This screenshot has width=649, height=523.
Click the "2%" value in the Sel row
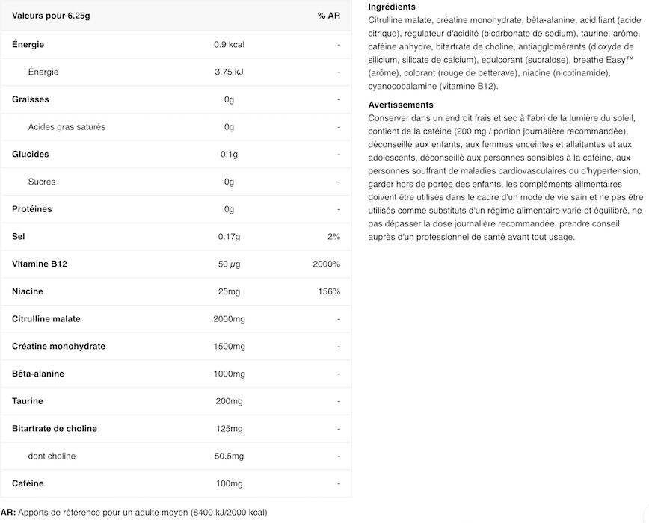tap(333, 237)
